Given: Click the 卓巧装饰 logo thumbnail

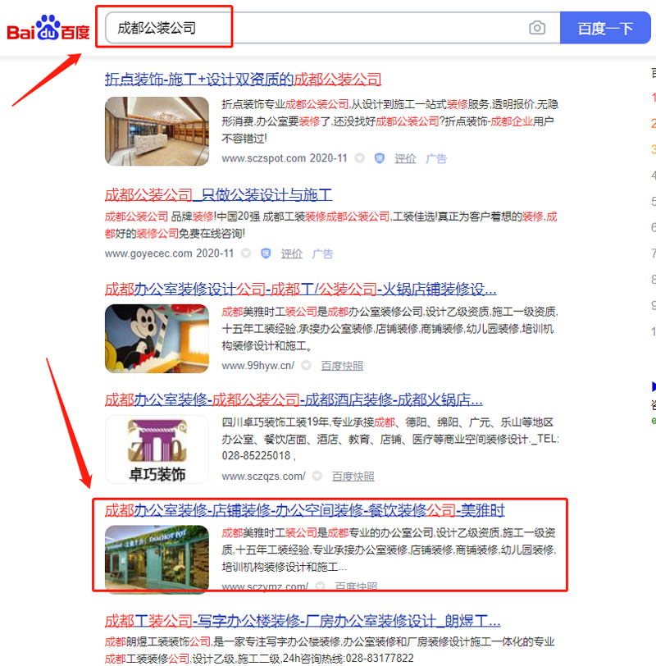Looking at the screenshot, I should pyautogui.click(x=157, y=449).
